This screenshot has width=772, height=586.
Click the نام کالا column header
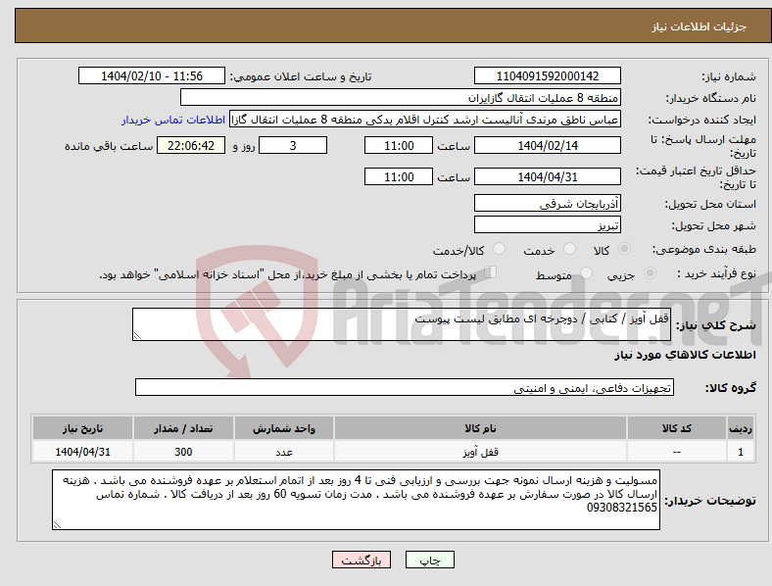[480, 428]
